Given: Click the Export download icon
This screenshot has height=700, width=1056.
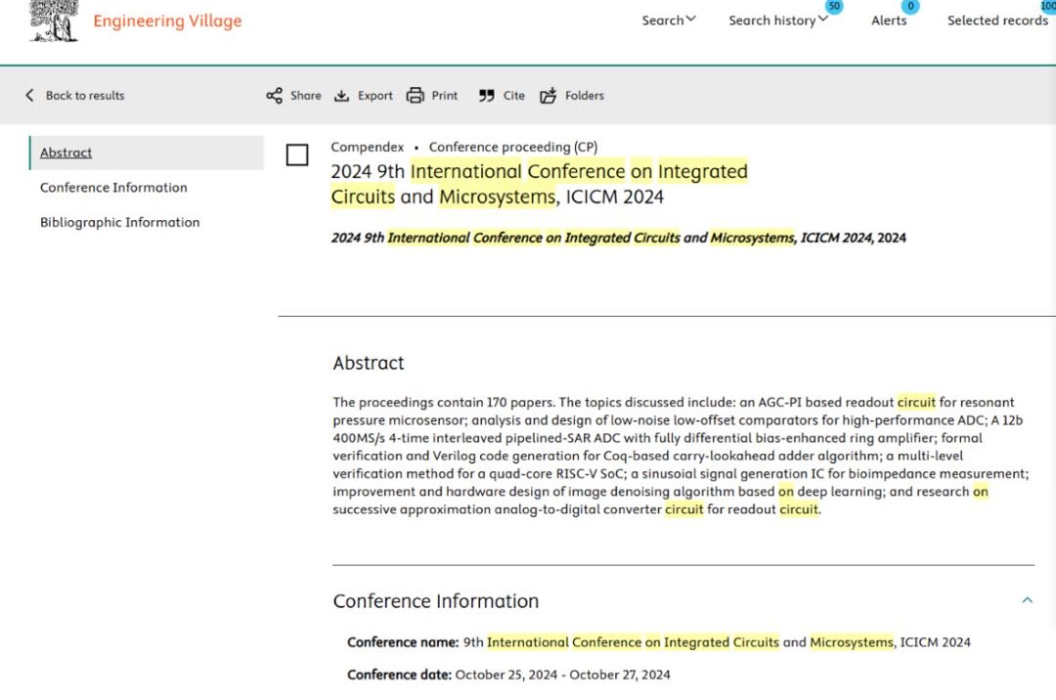Looking at the screenshot, I should [x=341, y=96].
